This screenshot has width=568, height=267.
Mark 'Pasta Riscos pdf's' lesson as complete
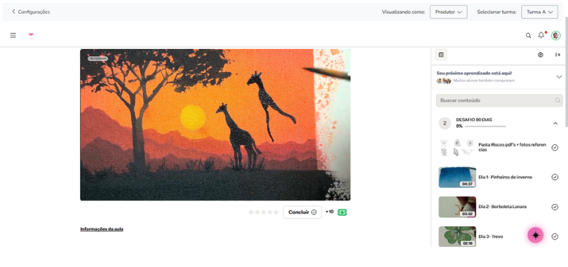pos(555,148)
